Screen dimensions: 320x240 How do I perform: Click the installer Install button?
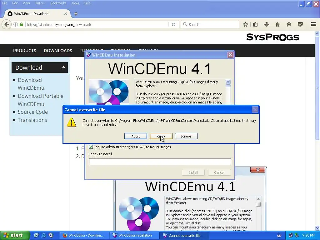pos(193,172)
